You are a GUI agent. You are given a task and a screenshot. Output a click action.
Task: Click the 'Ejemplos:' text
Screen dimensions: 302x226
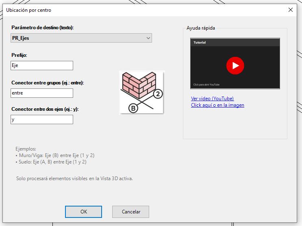click(26, 149)
